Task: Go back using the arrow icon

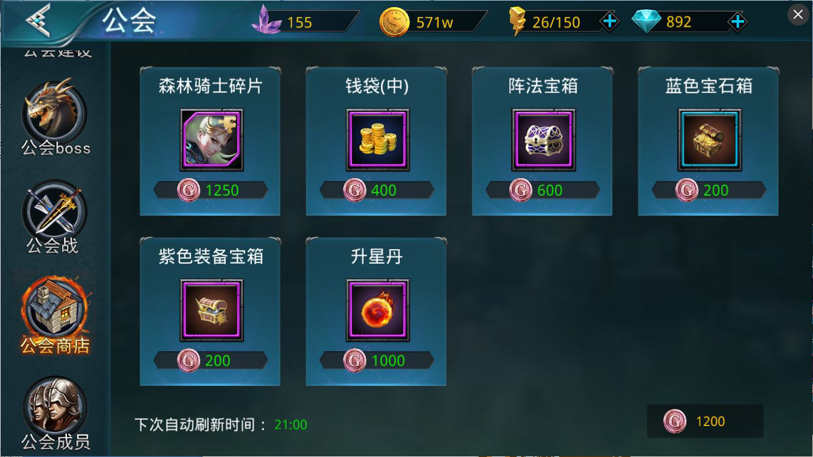Action: 38,21
